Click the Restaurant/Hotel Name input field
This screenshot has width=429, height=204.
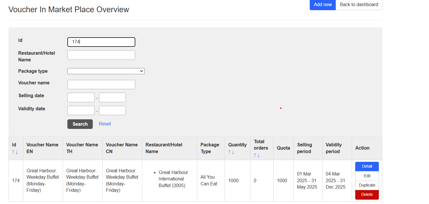click(101, 55)
